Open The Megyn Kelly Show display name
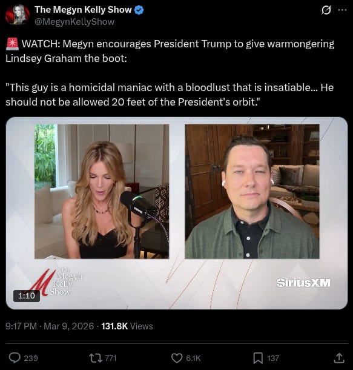This screenshot has width=353, height=370. 83,10
